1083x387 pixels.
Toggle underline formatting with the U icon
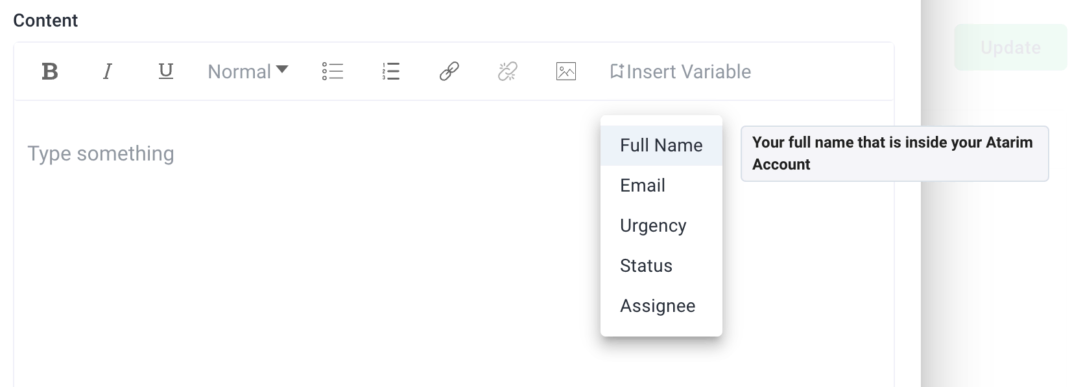click(166, 71)
